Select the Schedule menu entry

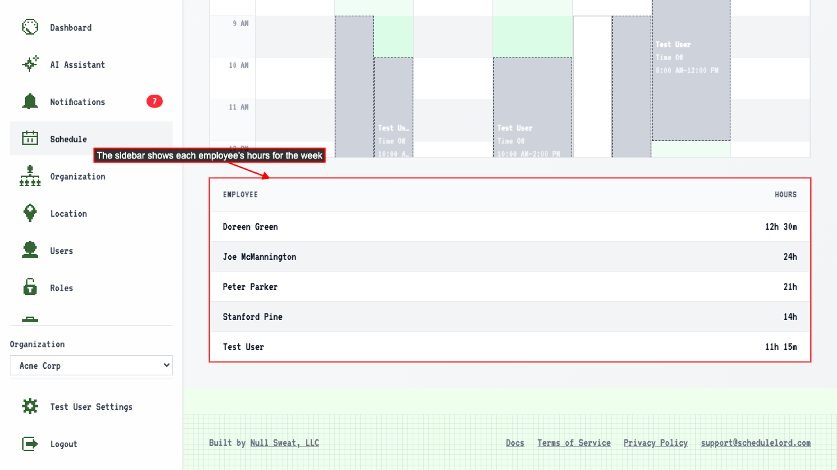[x=91, y=138]
